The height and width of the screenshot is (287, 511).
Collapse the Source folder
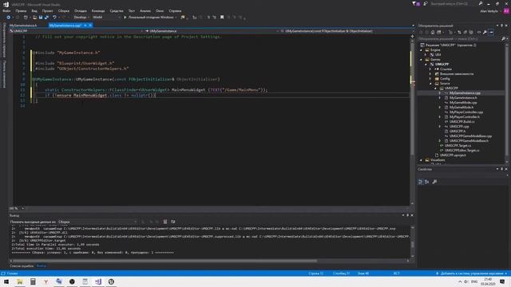pos(430,83)
